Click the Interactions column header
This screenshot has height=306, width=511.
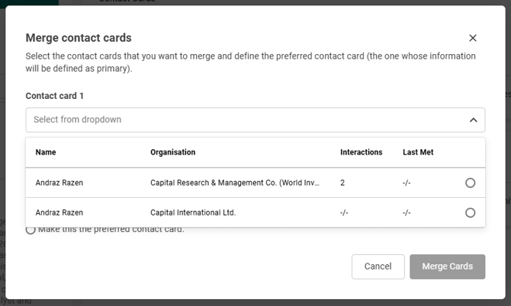point(361,152)
